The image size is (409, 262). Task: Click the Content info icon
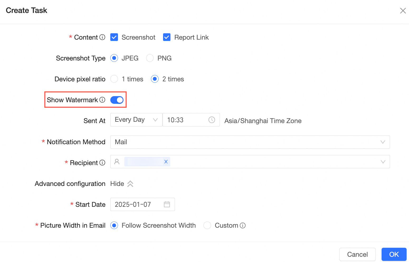(x=102, y=37)
